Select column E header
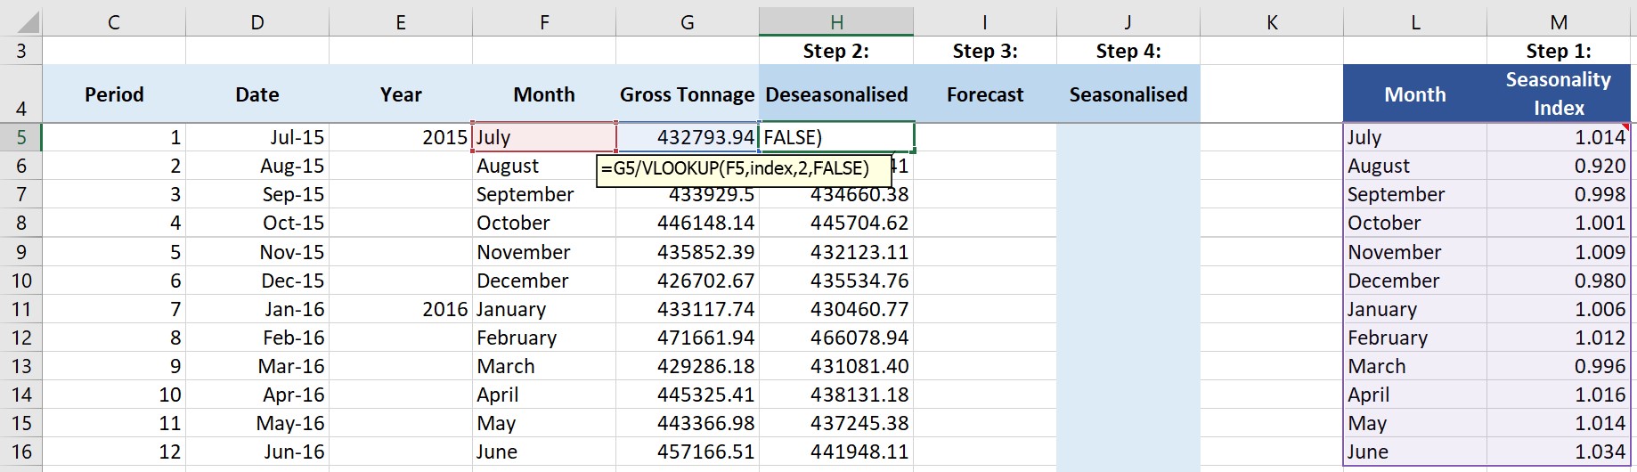 click(401, 22)
